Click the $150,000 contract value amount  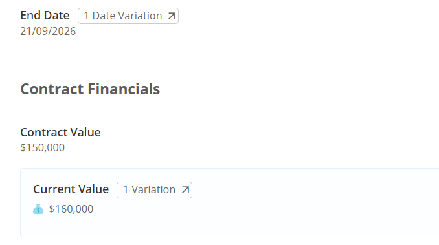[43, 147]
